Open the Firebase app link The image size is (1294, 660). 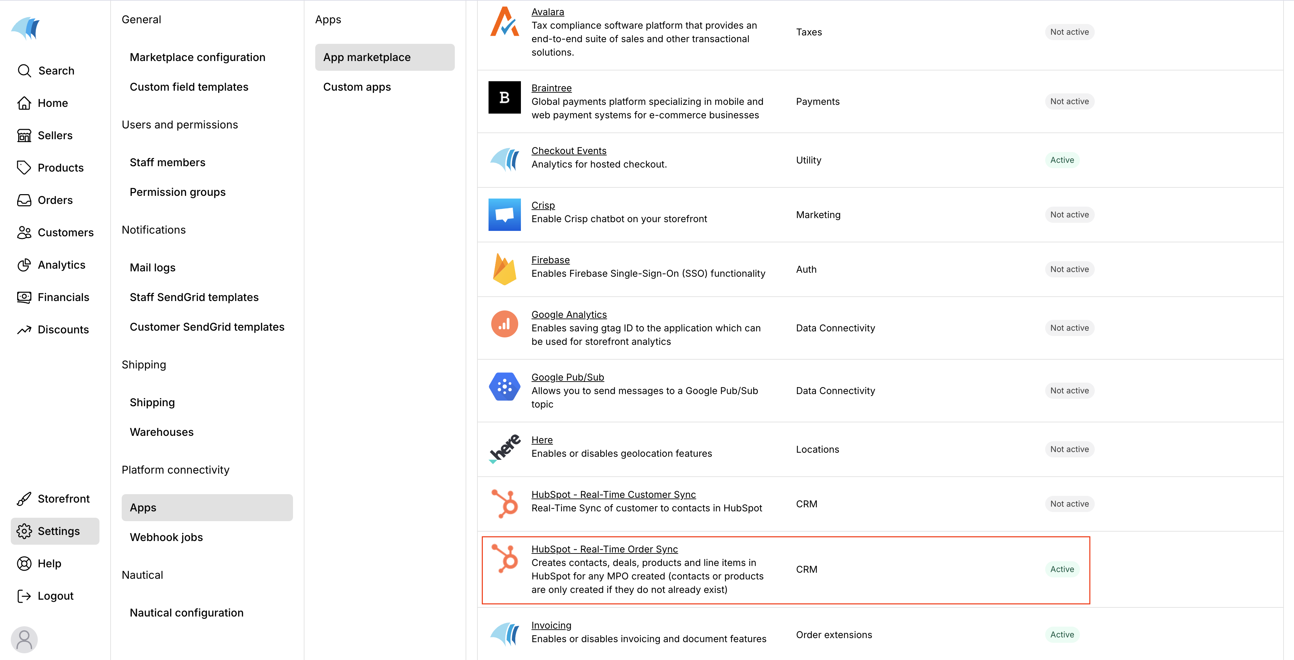551,260
